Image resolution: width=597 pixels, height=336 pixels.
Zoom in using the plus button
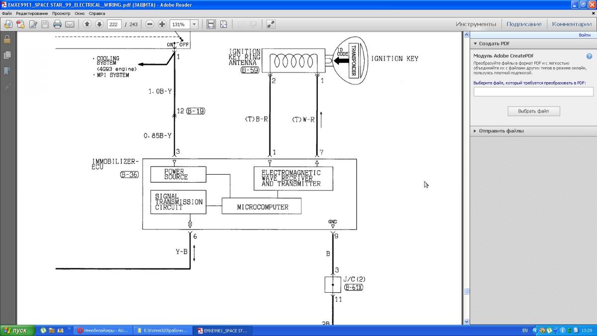click(162, 24)
